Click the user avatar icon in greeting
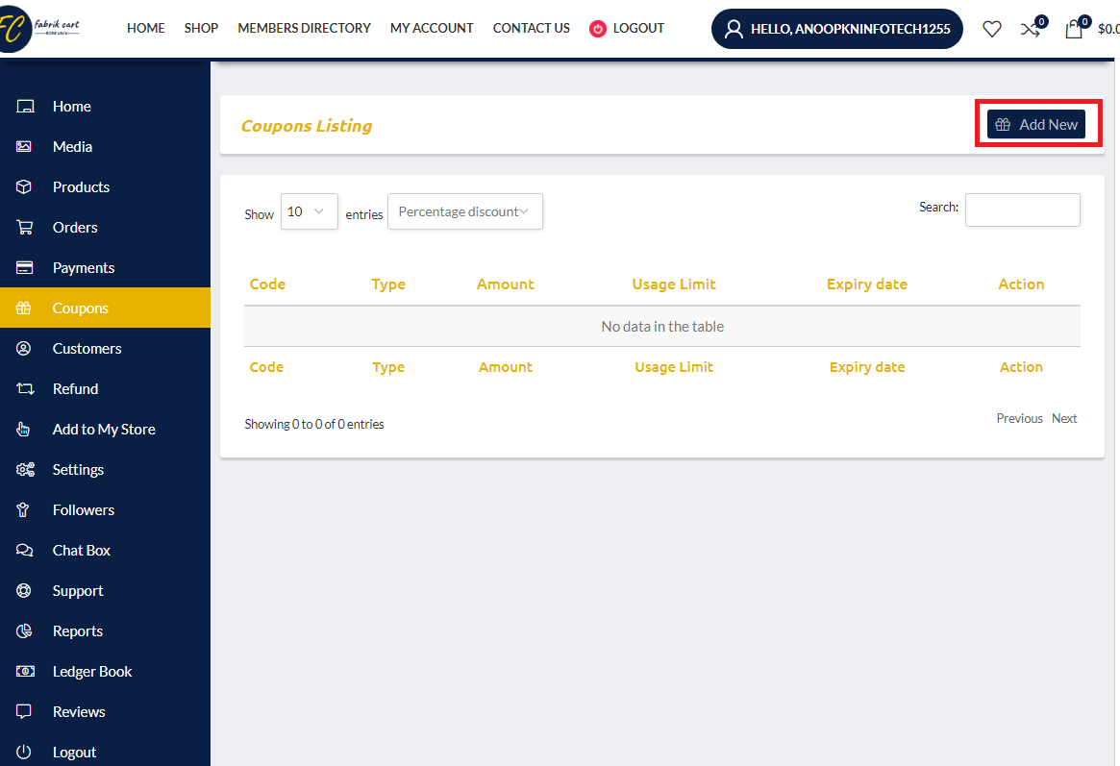Screen dimensions: 1120x766 734,29
